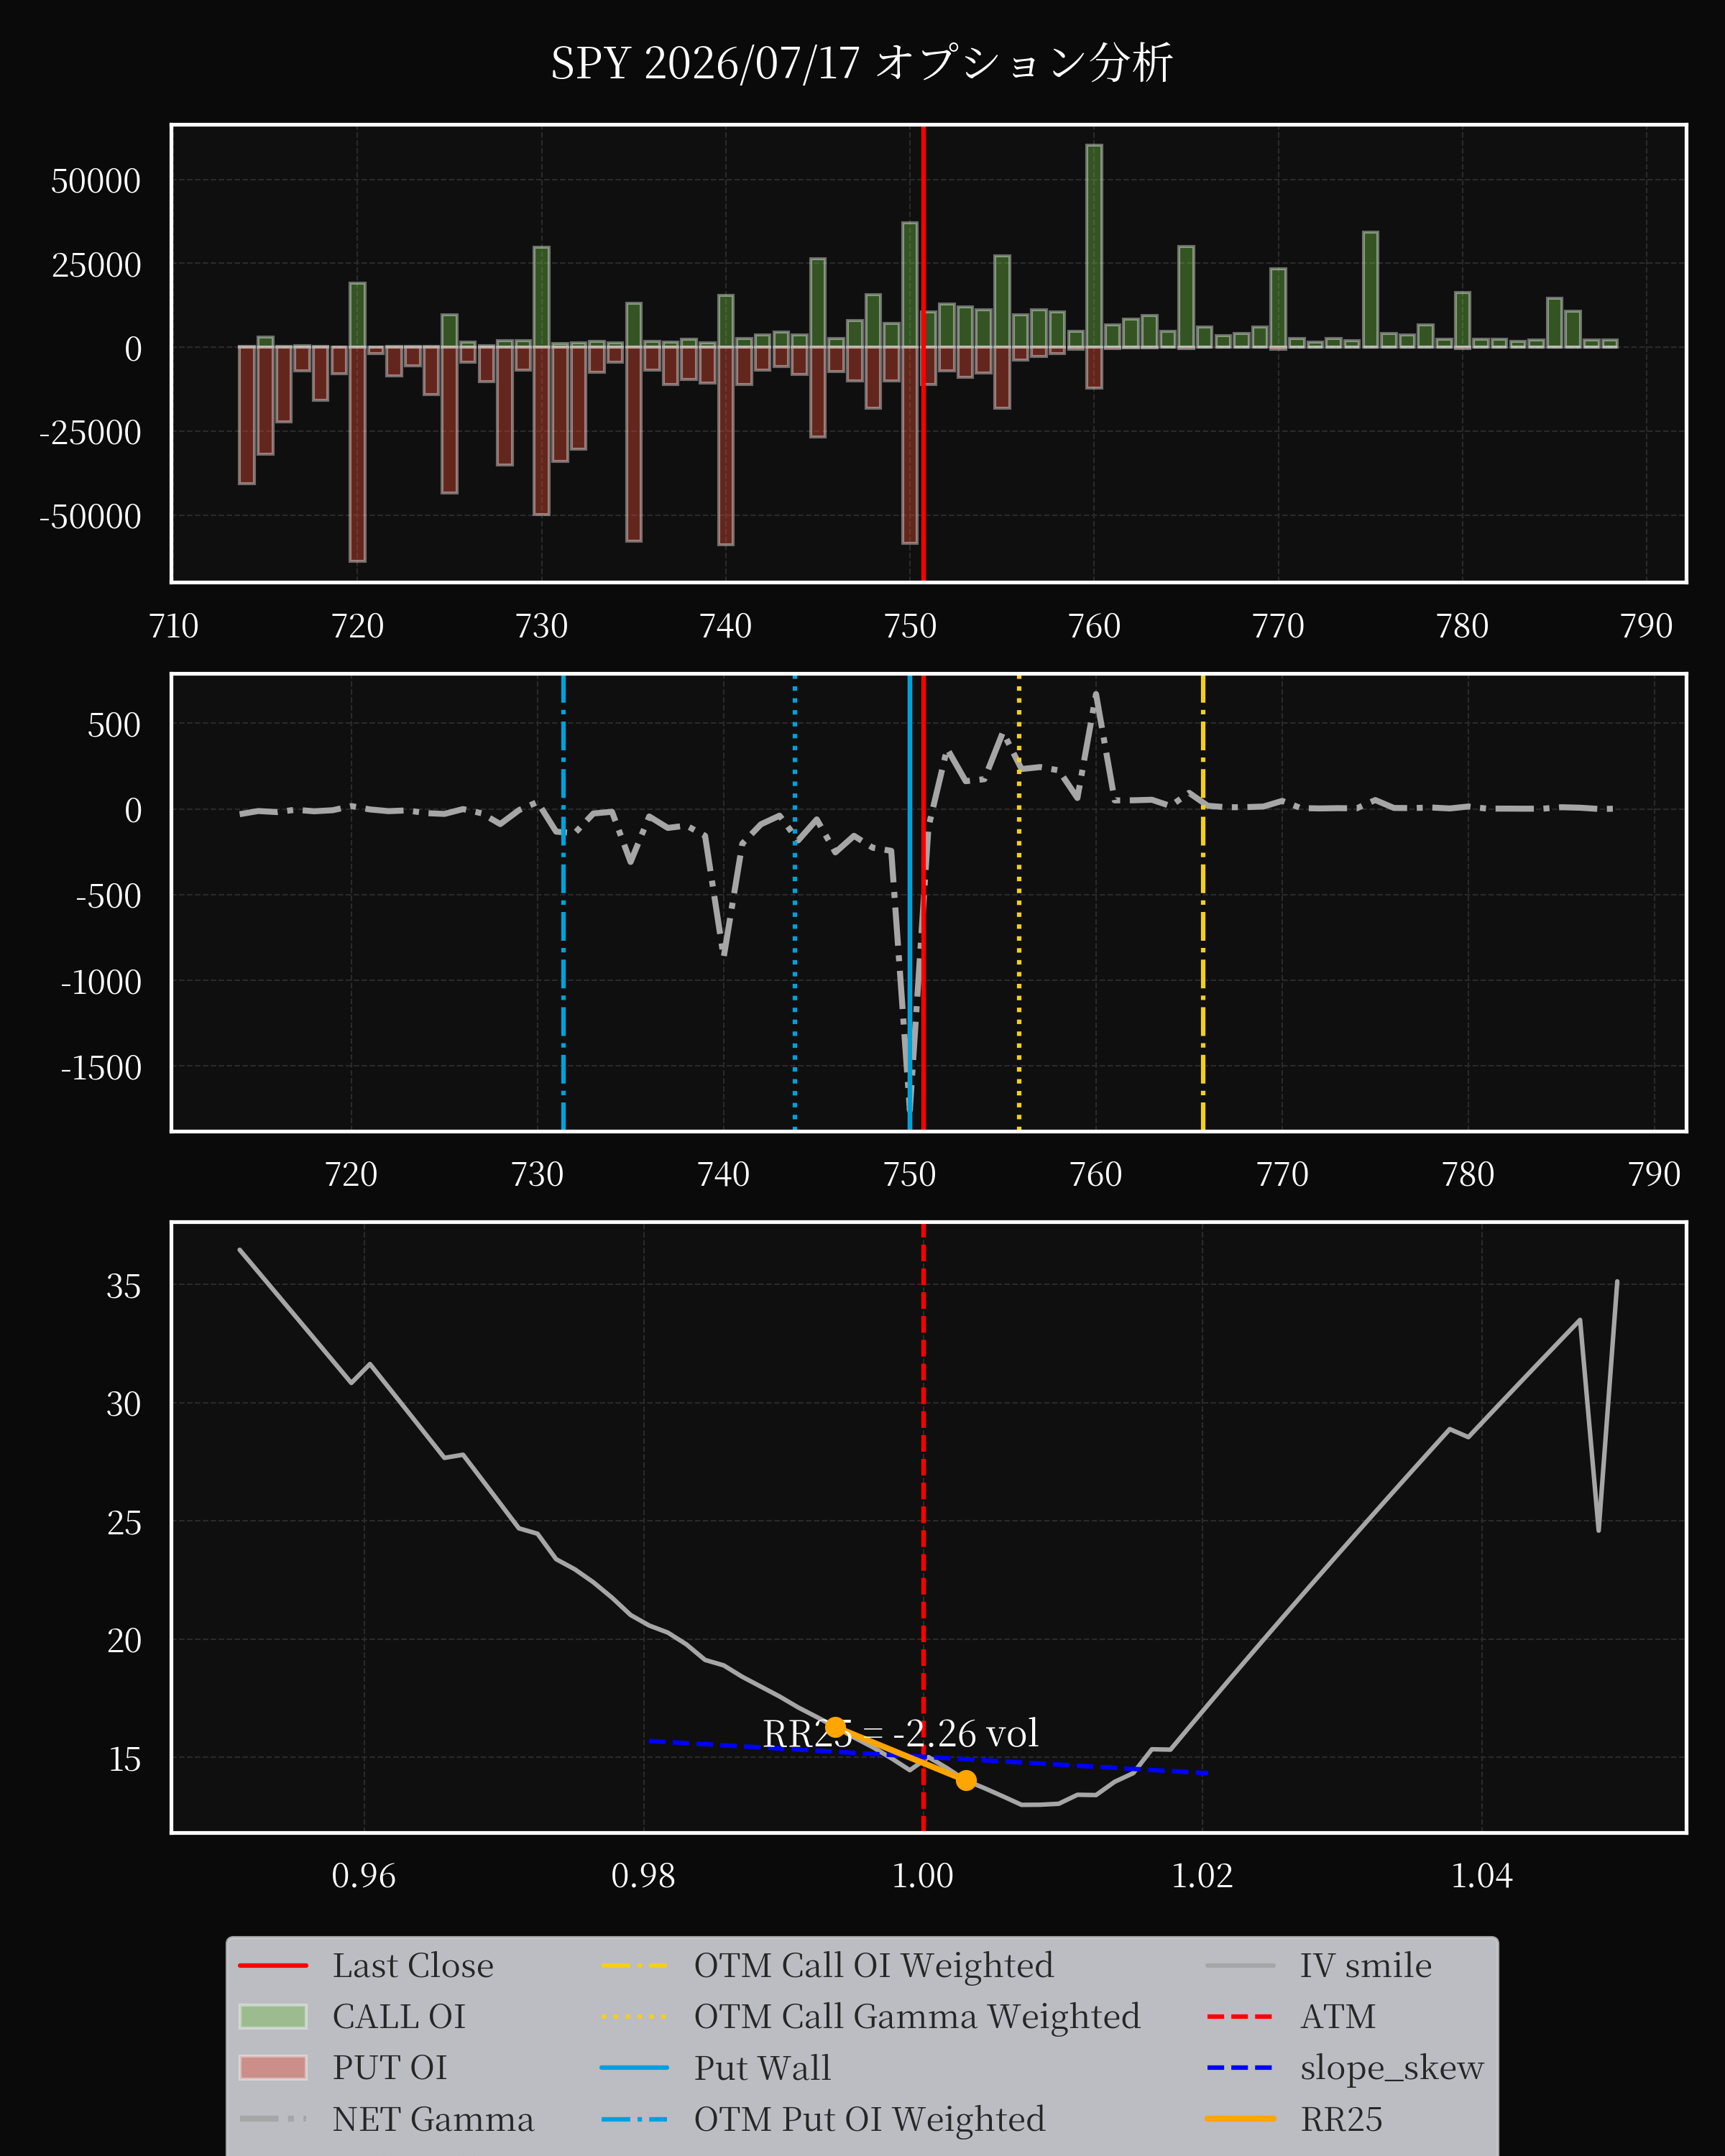Viewport: 1725px width, 2156px height.
Task: Click the 'RR25' legend label
Action: (x=1341, y=2119)
